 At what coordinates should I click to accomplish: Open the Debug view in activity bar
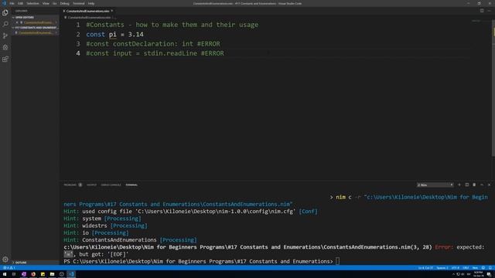[x=5, y=47]
